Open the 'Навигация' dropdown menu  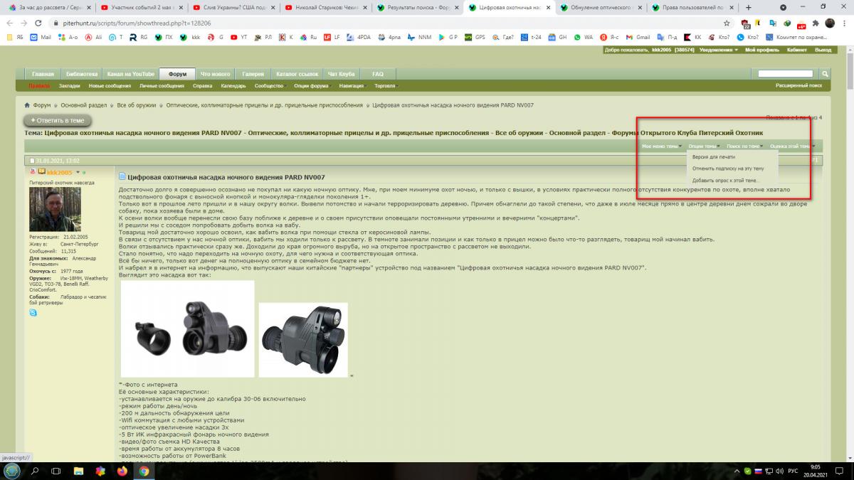point(353,86)
